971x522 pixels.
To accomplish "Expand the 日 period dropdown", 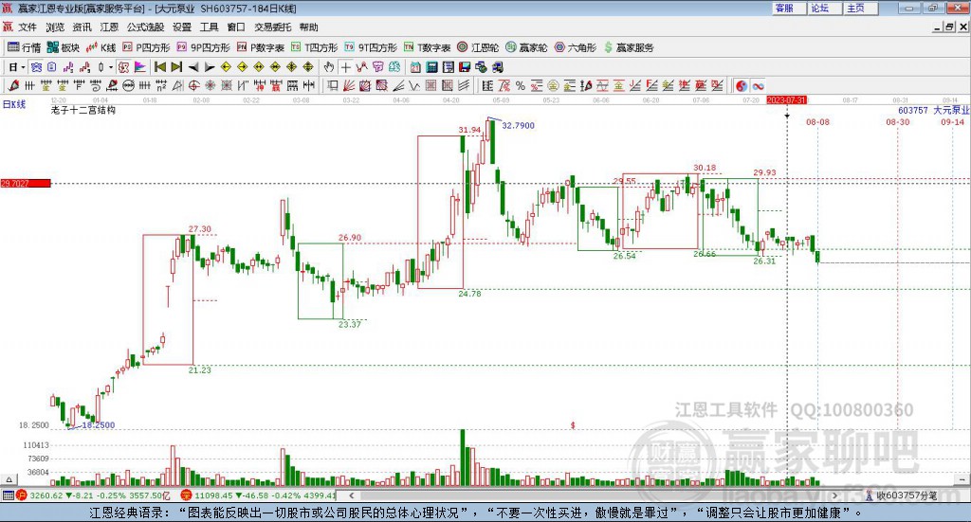I will (x=23, y=67).
